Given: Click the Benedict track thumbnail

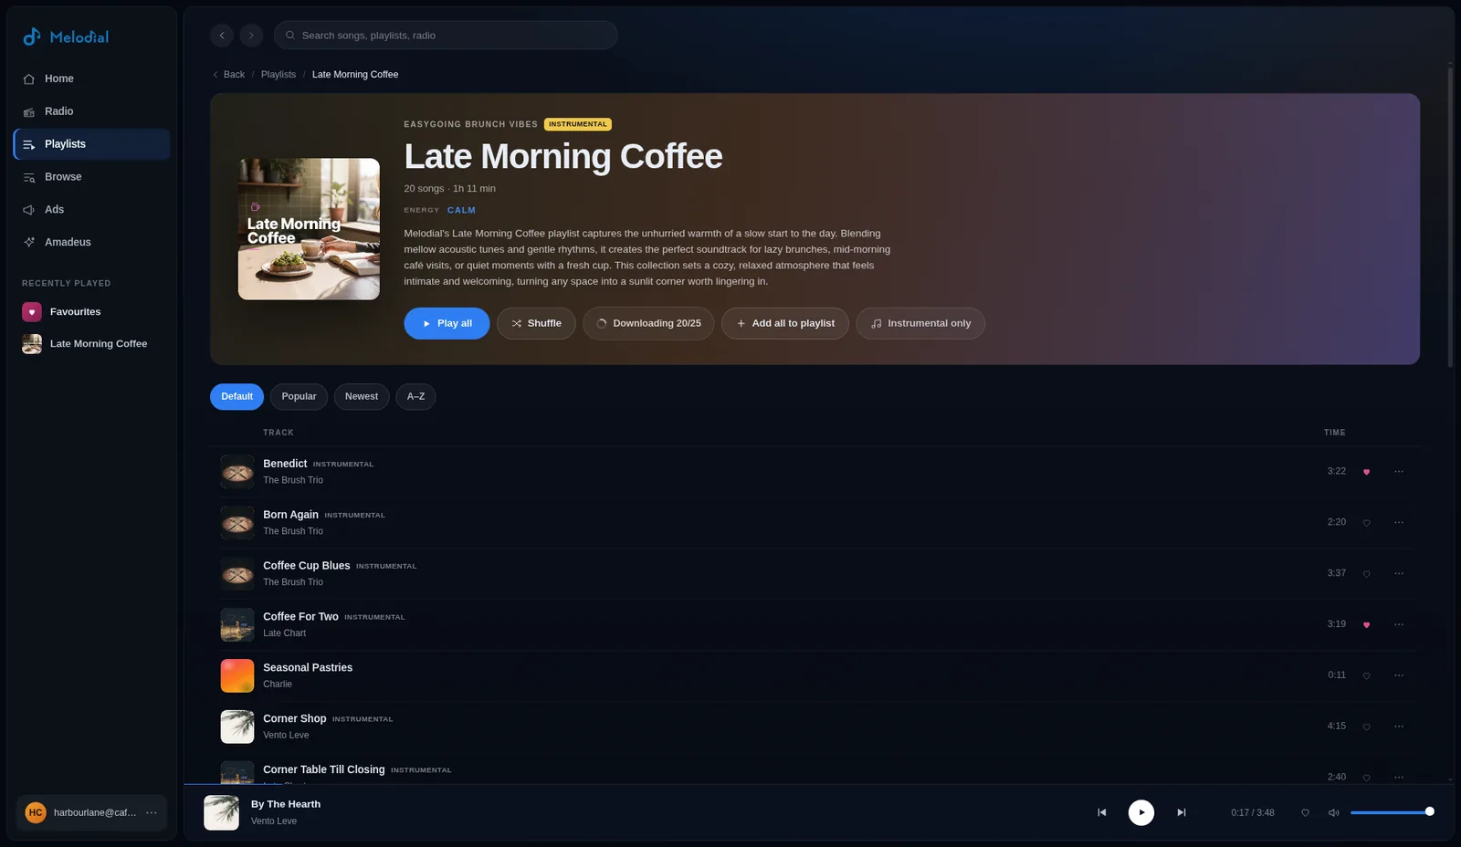Looking at the screenshot, I should [x=237, y=472].
